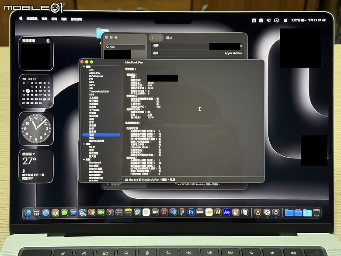Screen dimensions: 341x256
Task: Open the 編輯 menu
Action: pyautogui.click(x=54, y=19)
